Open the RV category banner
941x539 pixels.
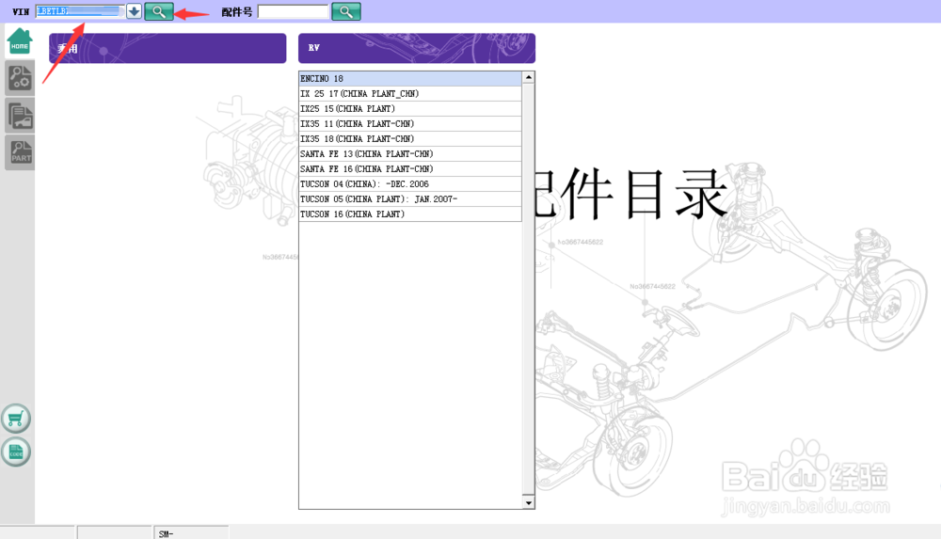tap(417, 48)
